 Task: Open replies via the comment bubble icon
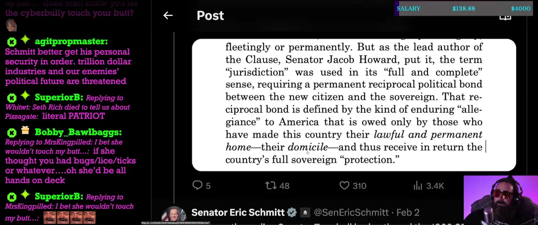coord(197,185)
